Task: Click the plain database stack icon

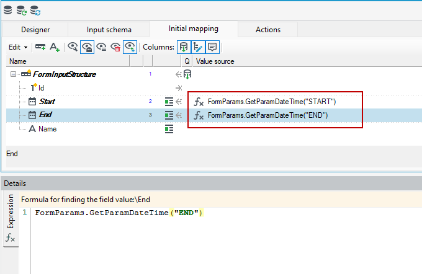Action: (8, 10)
